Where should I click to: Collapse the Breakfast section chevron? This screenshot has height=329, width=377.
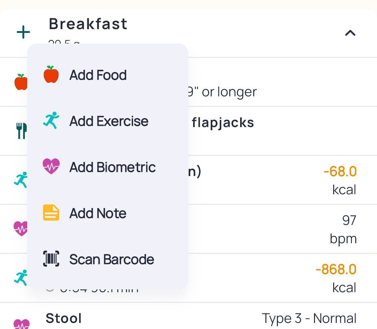click(x=350, y=33)
